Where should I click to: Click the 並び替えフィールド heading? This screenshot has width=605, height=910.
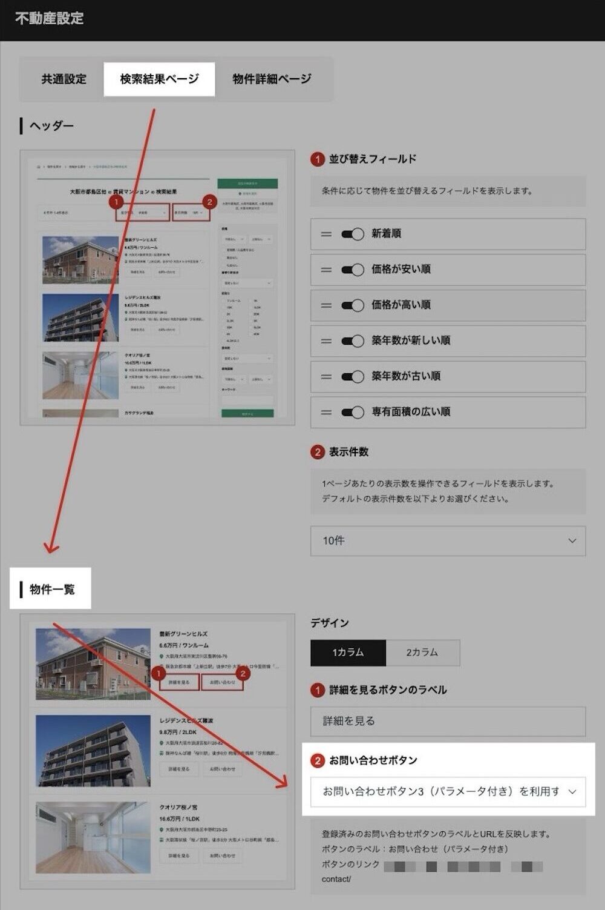point(373,159)
